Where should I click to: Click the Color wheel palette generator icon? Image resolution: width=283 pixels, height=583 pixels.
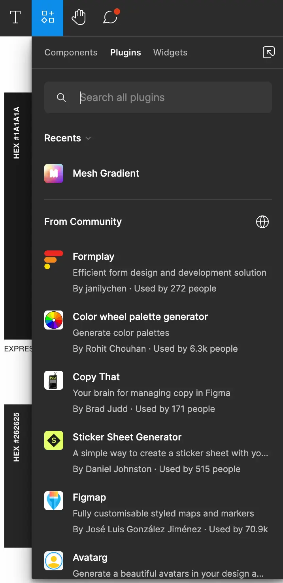[54, 320]
